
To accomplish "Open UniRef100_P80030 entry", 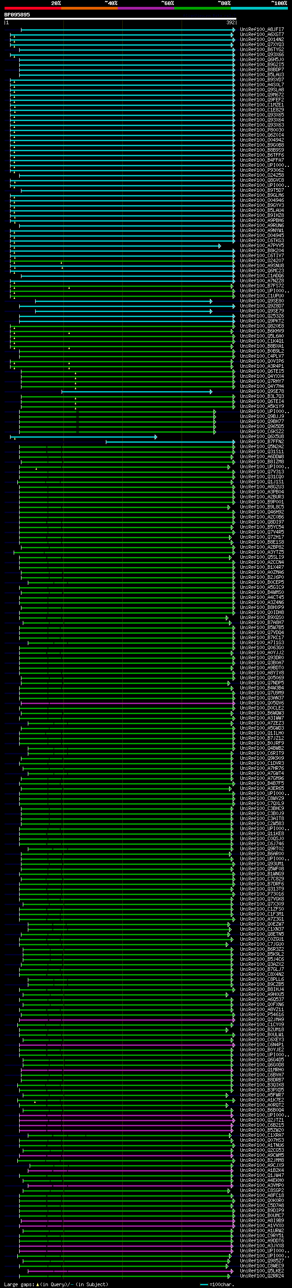I will pyautogui.click(x=262, y=130).
